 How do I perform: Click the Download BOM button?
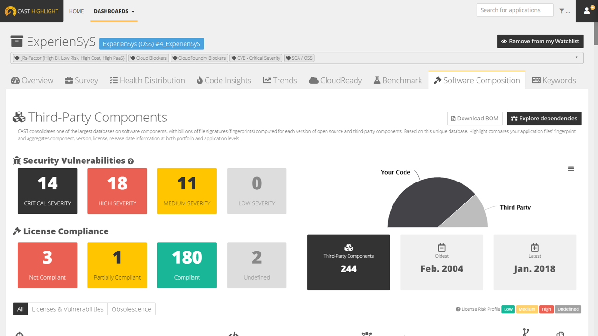point(475,119)
